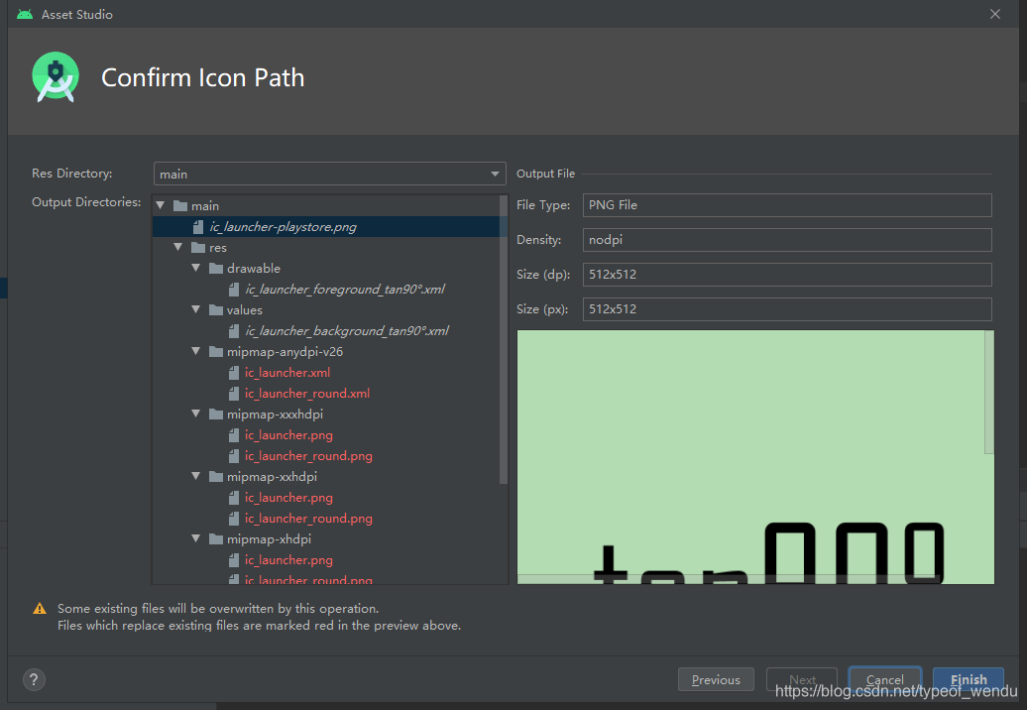Click the output directories tree scrollbar
The height and width of the screenshot is (710, 1027).
503,339
